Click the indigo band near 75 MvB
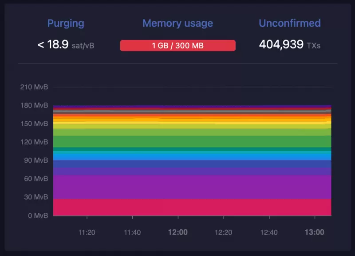This screenshot has height=256, width=355. pyautogui.click(x=192, y=168)
